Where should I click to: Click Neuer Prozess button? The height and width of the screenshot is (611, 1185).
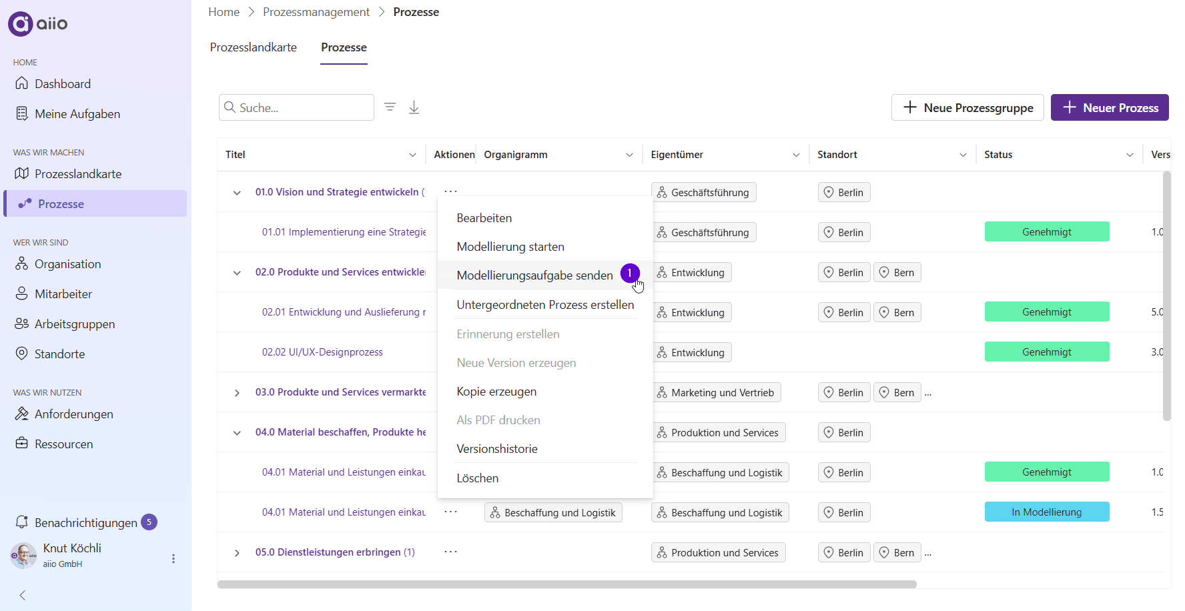pyautogui.click(x=1110, y=107)
